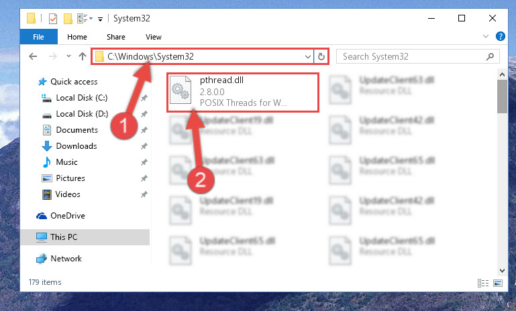Switch to large icons view layout

coord(498,283)
